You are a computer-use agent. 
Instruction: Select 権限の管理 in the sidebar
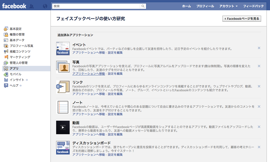point(17,34)
